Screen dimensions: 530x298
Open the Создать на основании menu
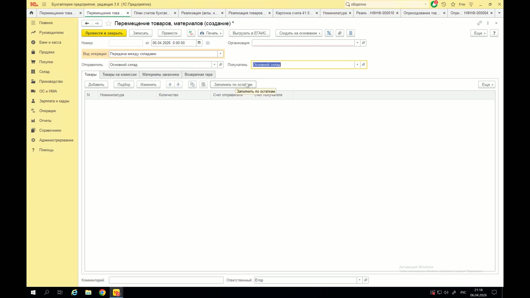(299, 33)
